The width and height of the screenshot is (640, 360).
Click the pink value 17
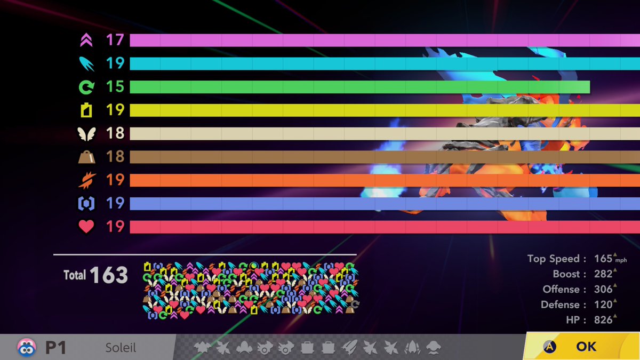[115, 40]
